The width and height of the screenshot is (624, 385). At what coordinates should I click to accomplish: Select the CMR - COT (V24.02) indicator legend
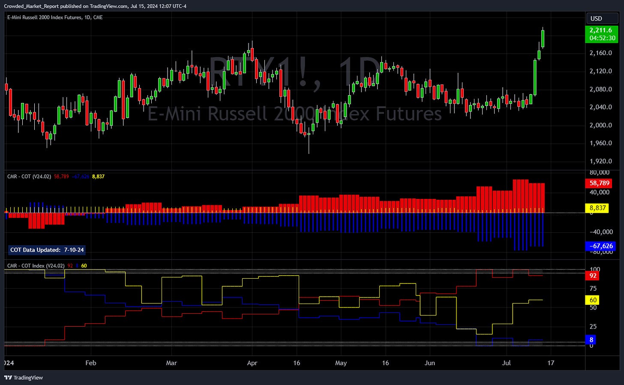pyautogui.click(x=29, y=177)
